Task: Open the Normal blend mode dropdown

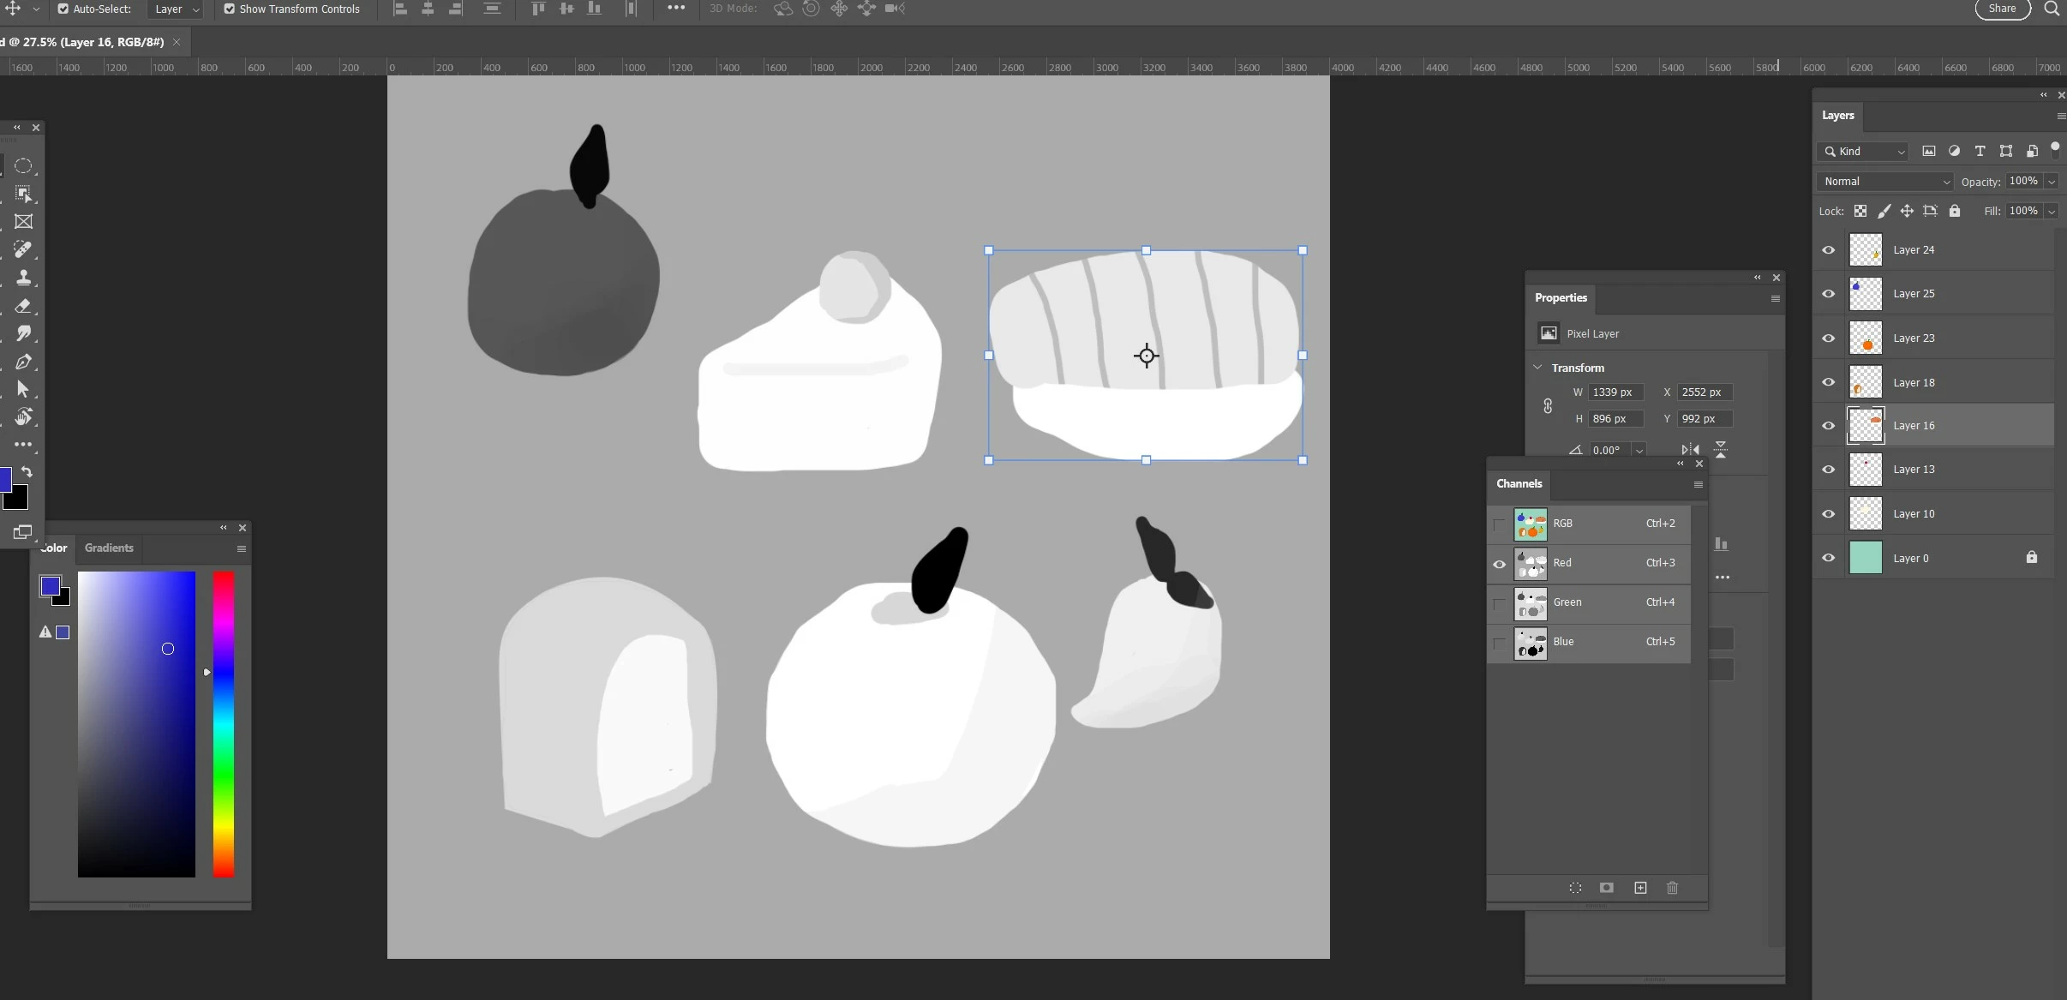Action: tap(1884, 182)
